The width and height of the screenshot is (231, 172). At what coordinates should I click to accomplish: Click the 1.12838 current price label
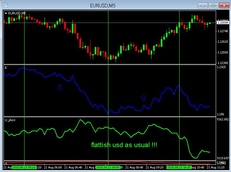click(x=223, y=22)
